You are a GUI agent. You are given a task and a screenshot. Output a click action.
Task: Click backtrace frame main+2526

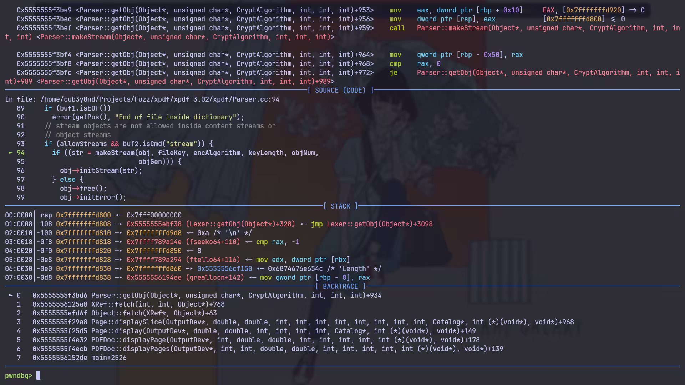pos(109,358)
